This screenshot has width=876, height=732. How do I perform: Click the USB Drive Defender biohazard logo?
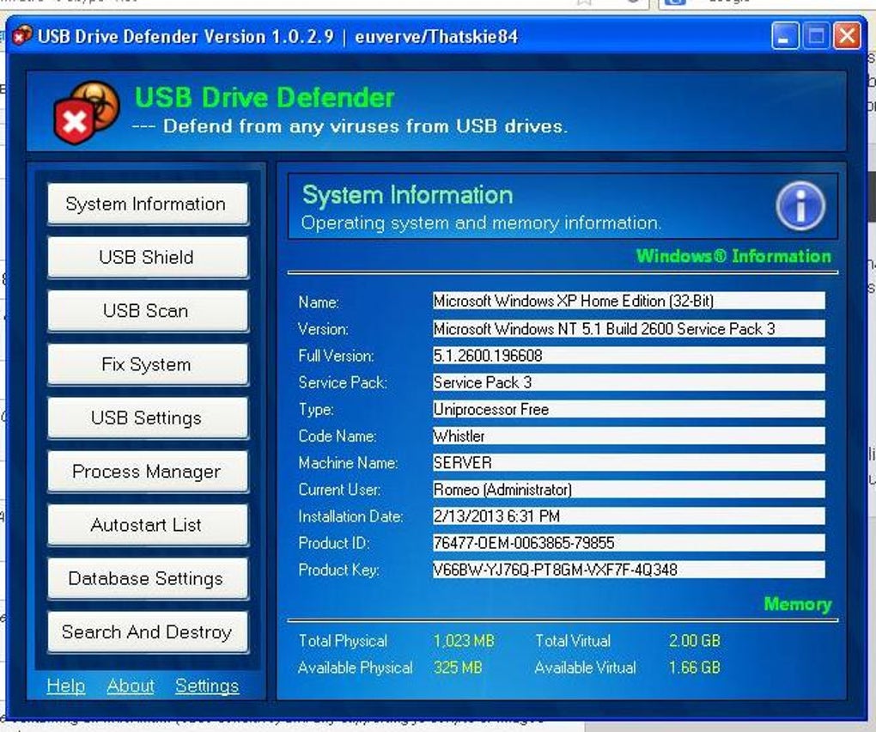[87, 113]
